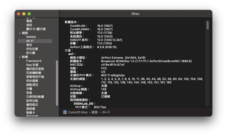Click the AirPort Extreme card type value
Viewport: 227px width, 136px height.
[x=123, y=58]
